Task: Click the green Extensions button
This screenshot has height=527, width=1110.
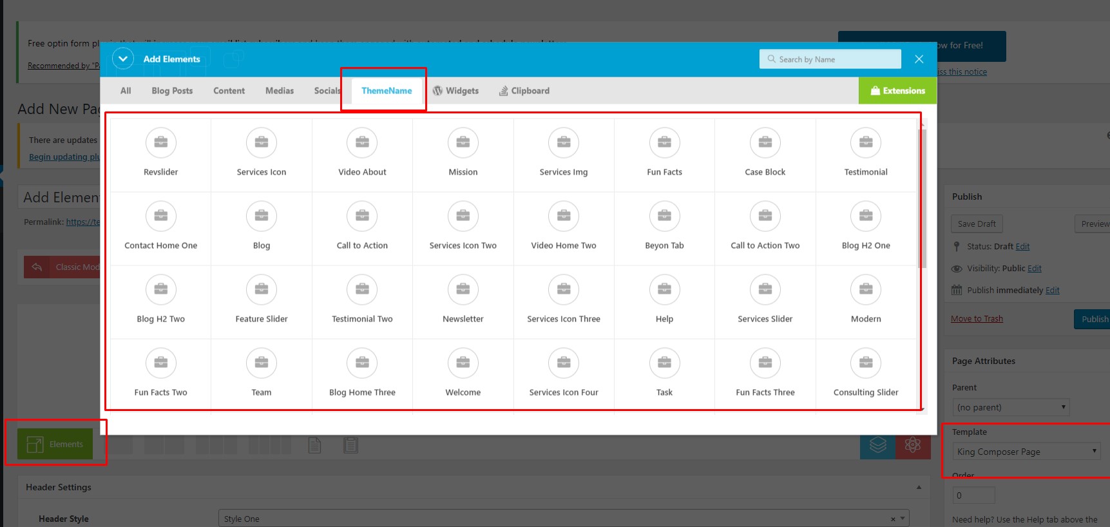Action: (897, 91)
